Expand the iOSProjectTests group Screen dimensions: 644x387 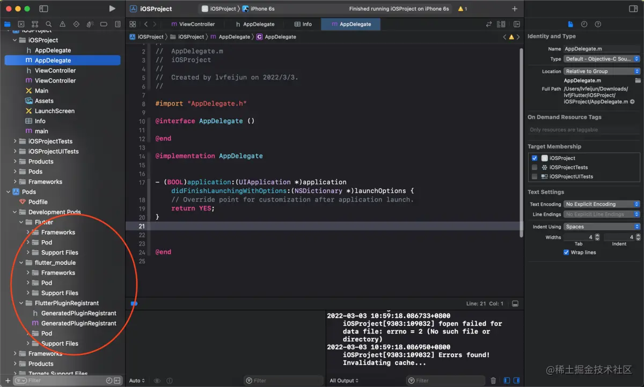click(15, 142)
